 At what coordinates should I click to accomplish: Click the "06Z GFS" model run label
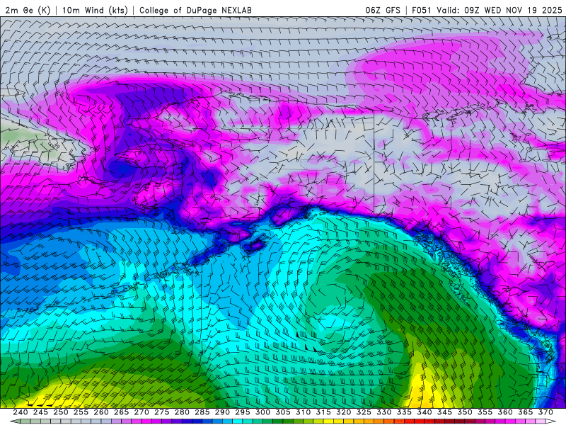click(x=383, y=10)
